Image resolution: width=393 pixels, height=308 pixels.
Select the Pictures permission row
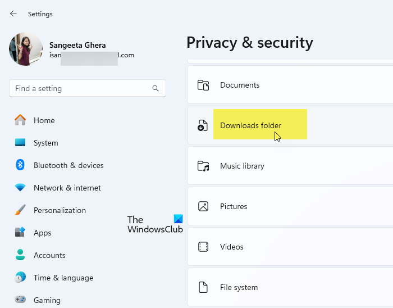click(x=290, y=206)
